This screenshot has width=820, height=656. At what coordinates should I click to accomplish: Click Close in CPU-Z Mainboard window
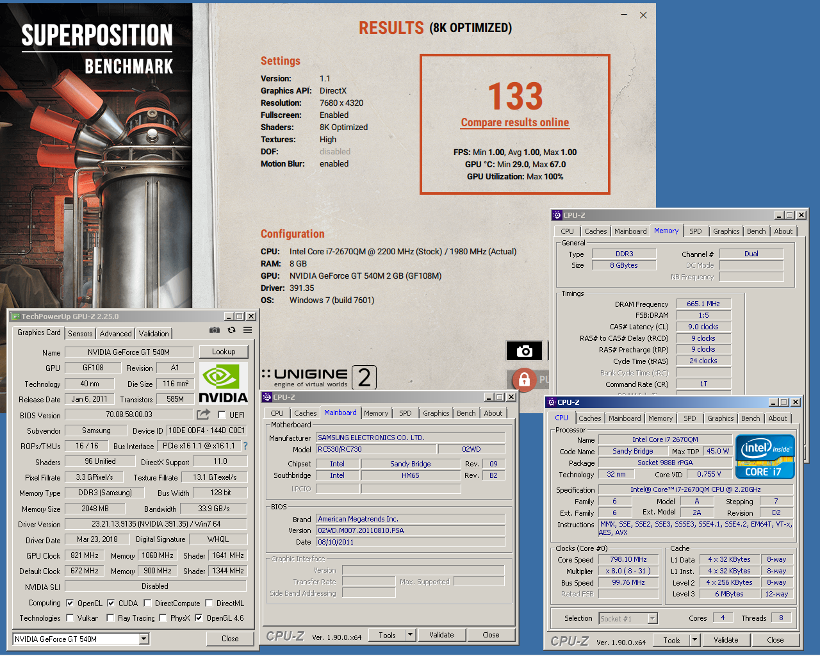point(491,635)
